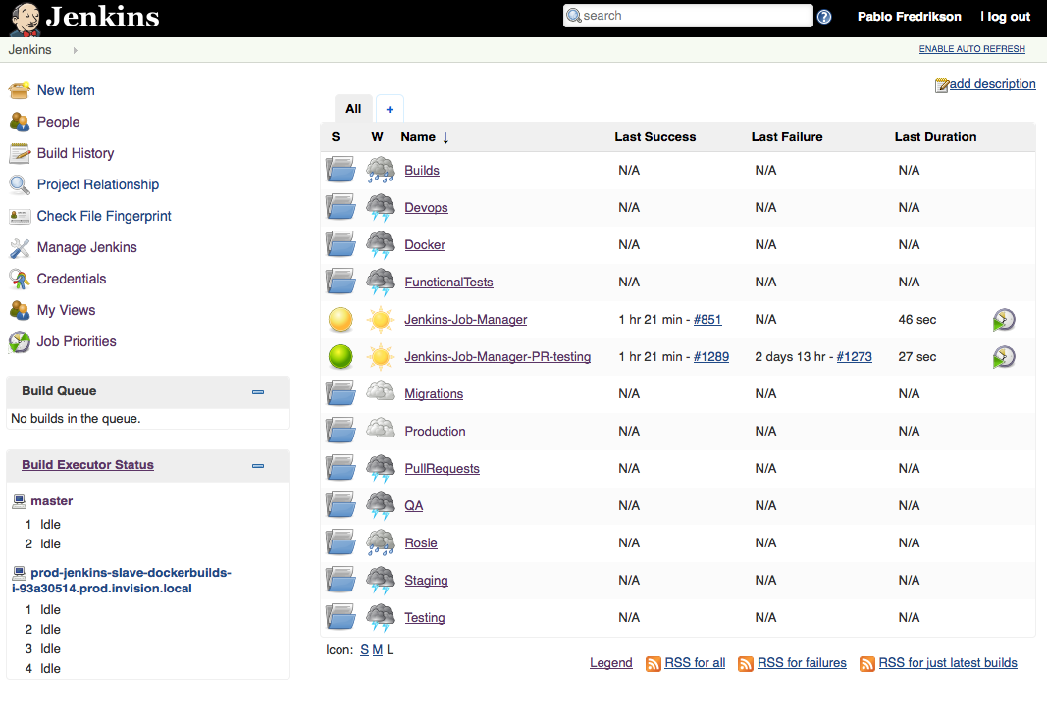
Task: Click the Project Relationship magnifier icon
Action: 20,184
